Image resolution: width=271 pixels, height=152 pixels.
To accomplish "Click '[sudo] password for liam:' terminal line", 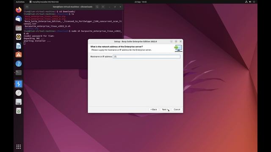I will pos(39,36).
